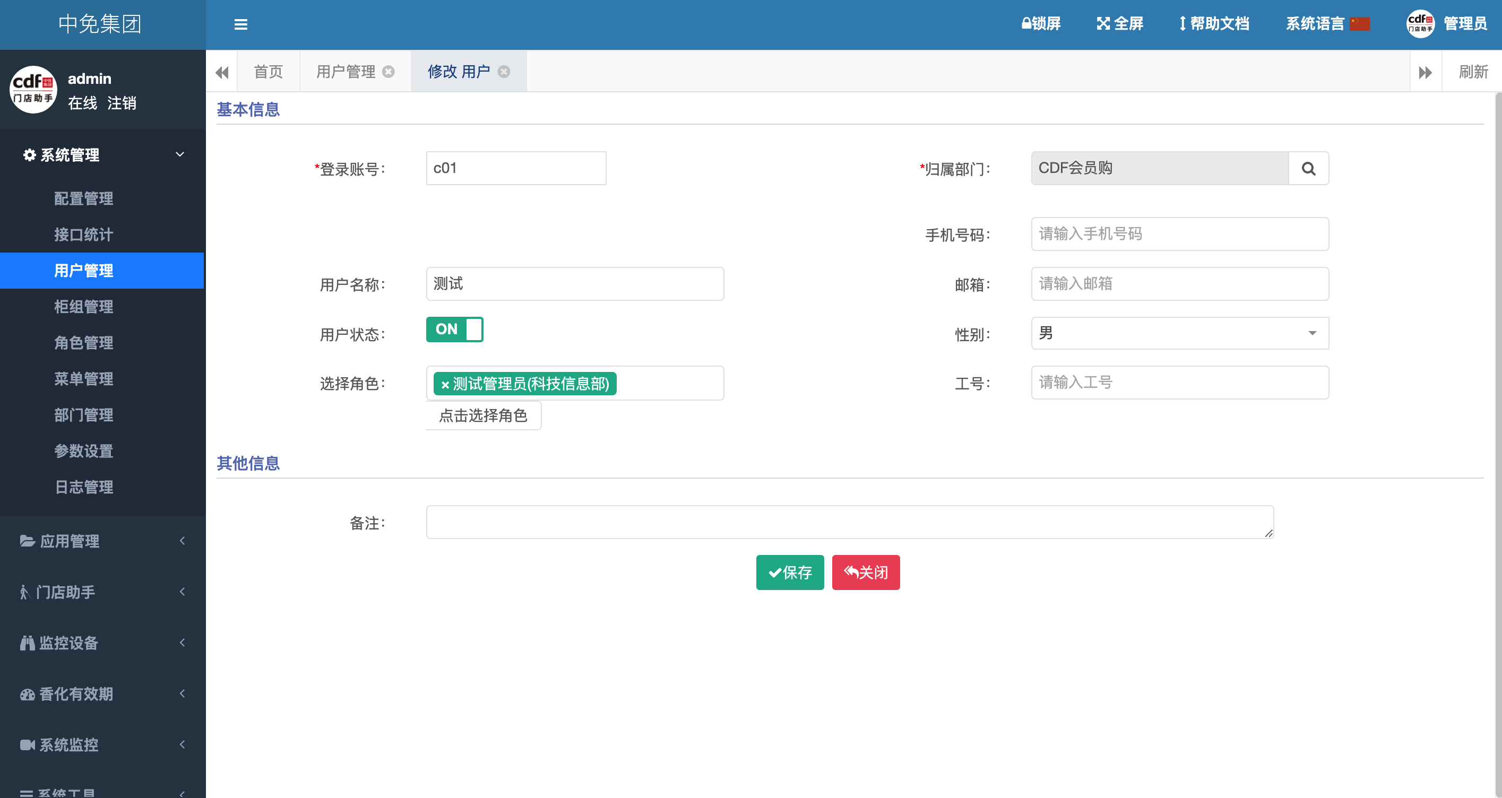
Task: Close the 修改 用户 tab
Action: tap(504, 72)
